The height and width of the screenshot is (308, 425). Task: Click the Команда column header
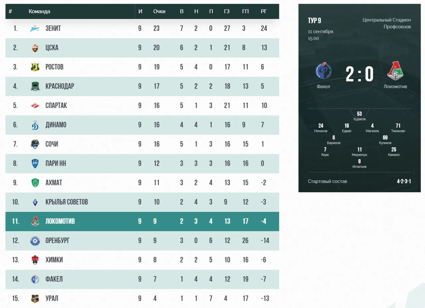pos(40,11)
